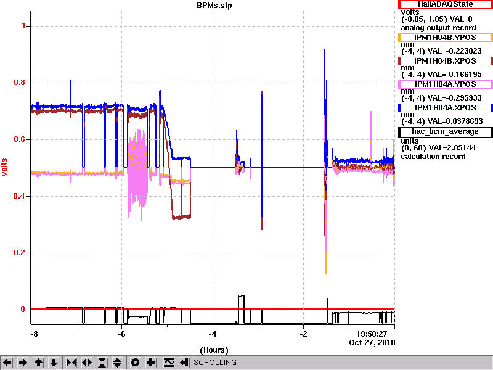The image size is (493, 370).
Task: Click the BPMs.stp graph title
Action: (214, 6)
